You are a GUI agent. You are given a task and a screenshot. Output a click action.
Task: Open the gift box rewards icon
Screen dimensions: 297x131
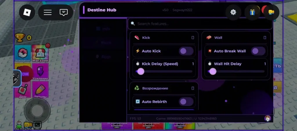click(252, 12)
